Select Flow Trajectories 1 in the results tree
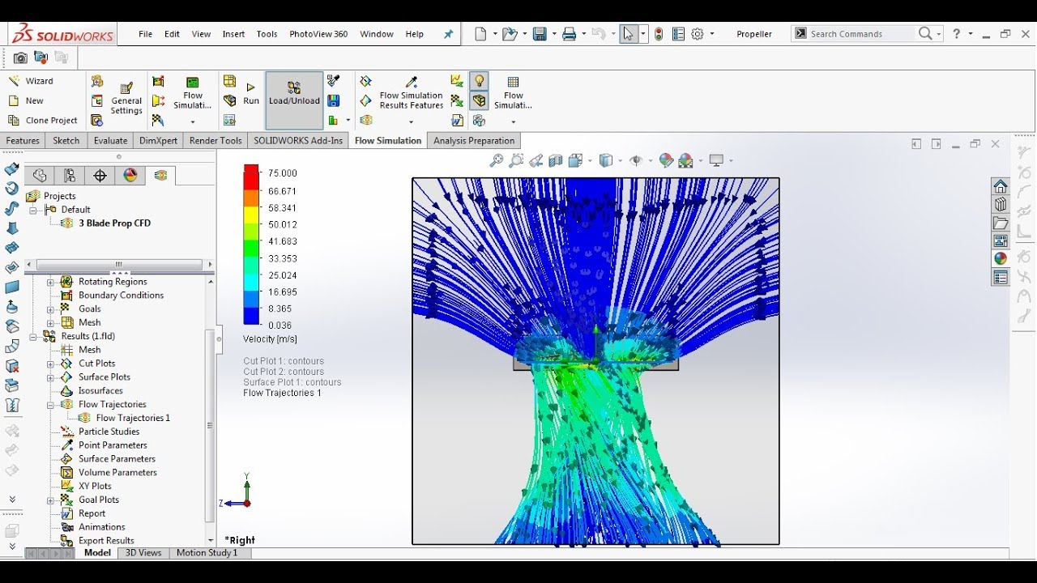The height and width of the screenshot is (583, 1037). (x=133, y=418)
